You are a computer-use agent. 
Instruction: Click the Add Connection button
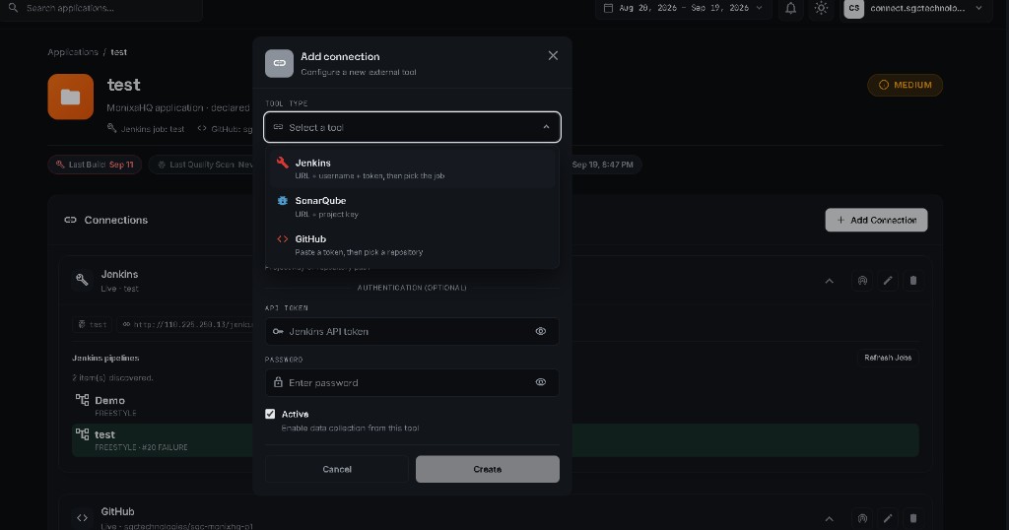(876, 220)
